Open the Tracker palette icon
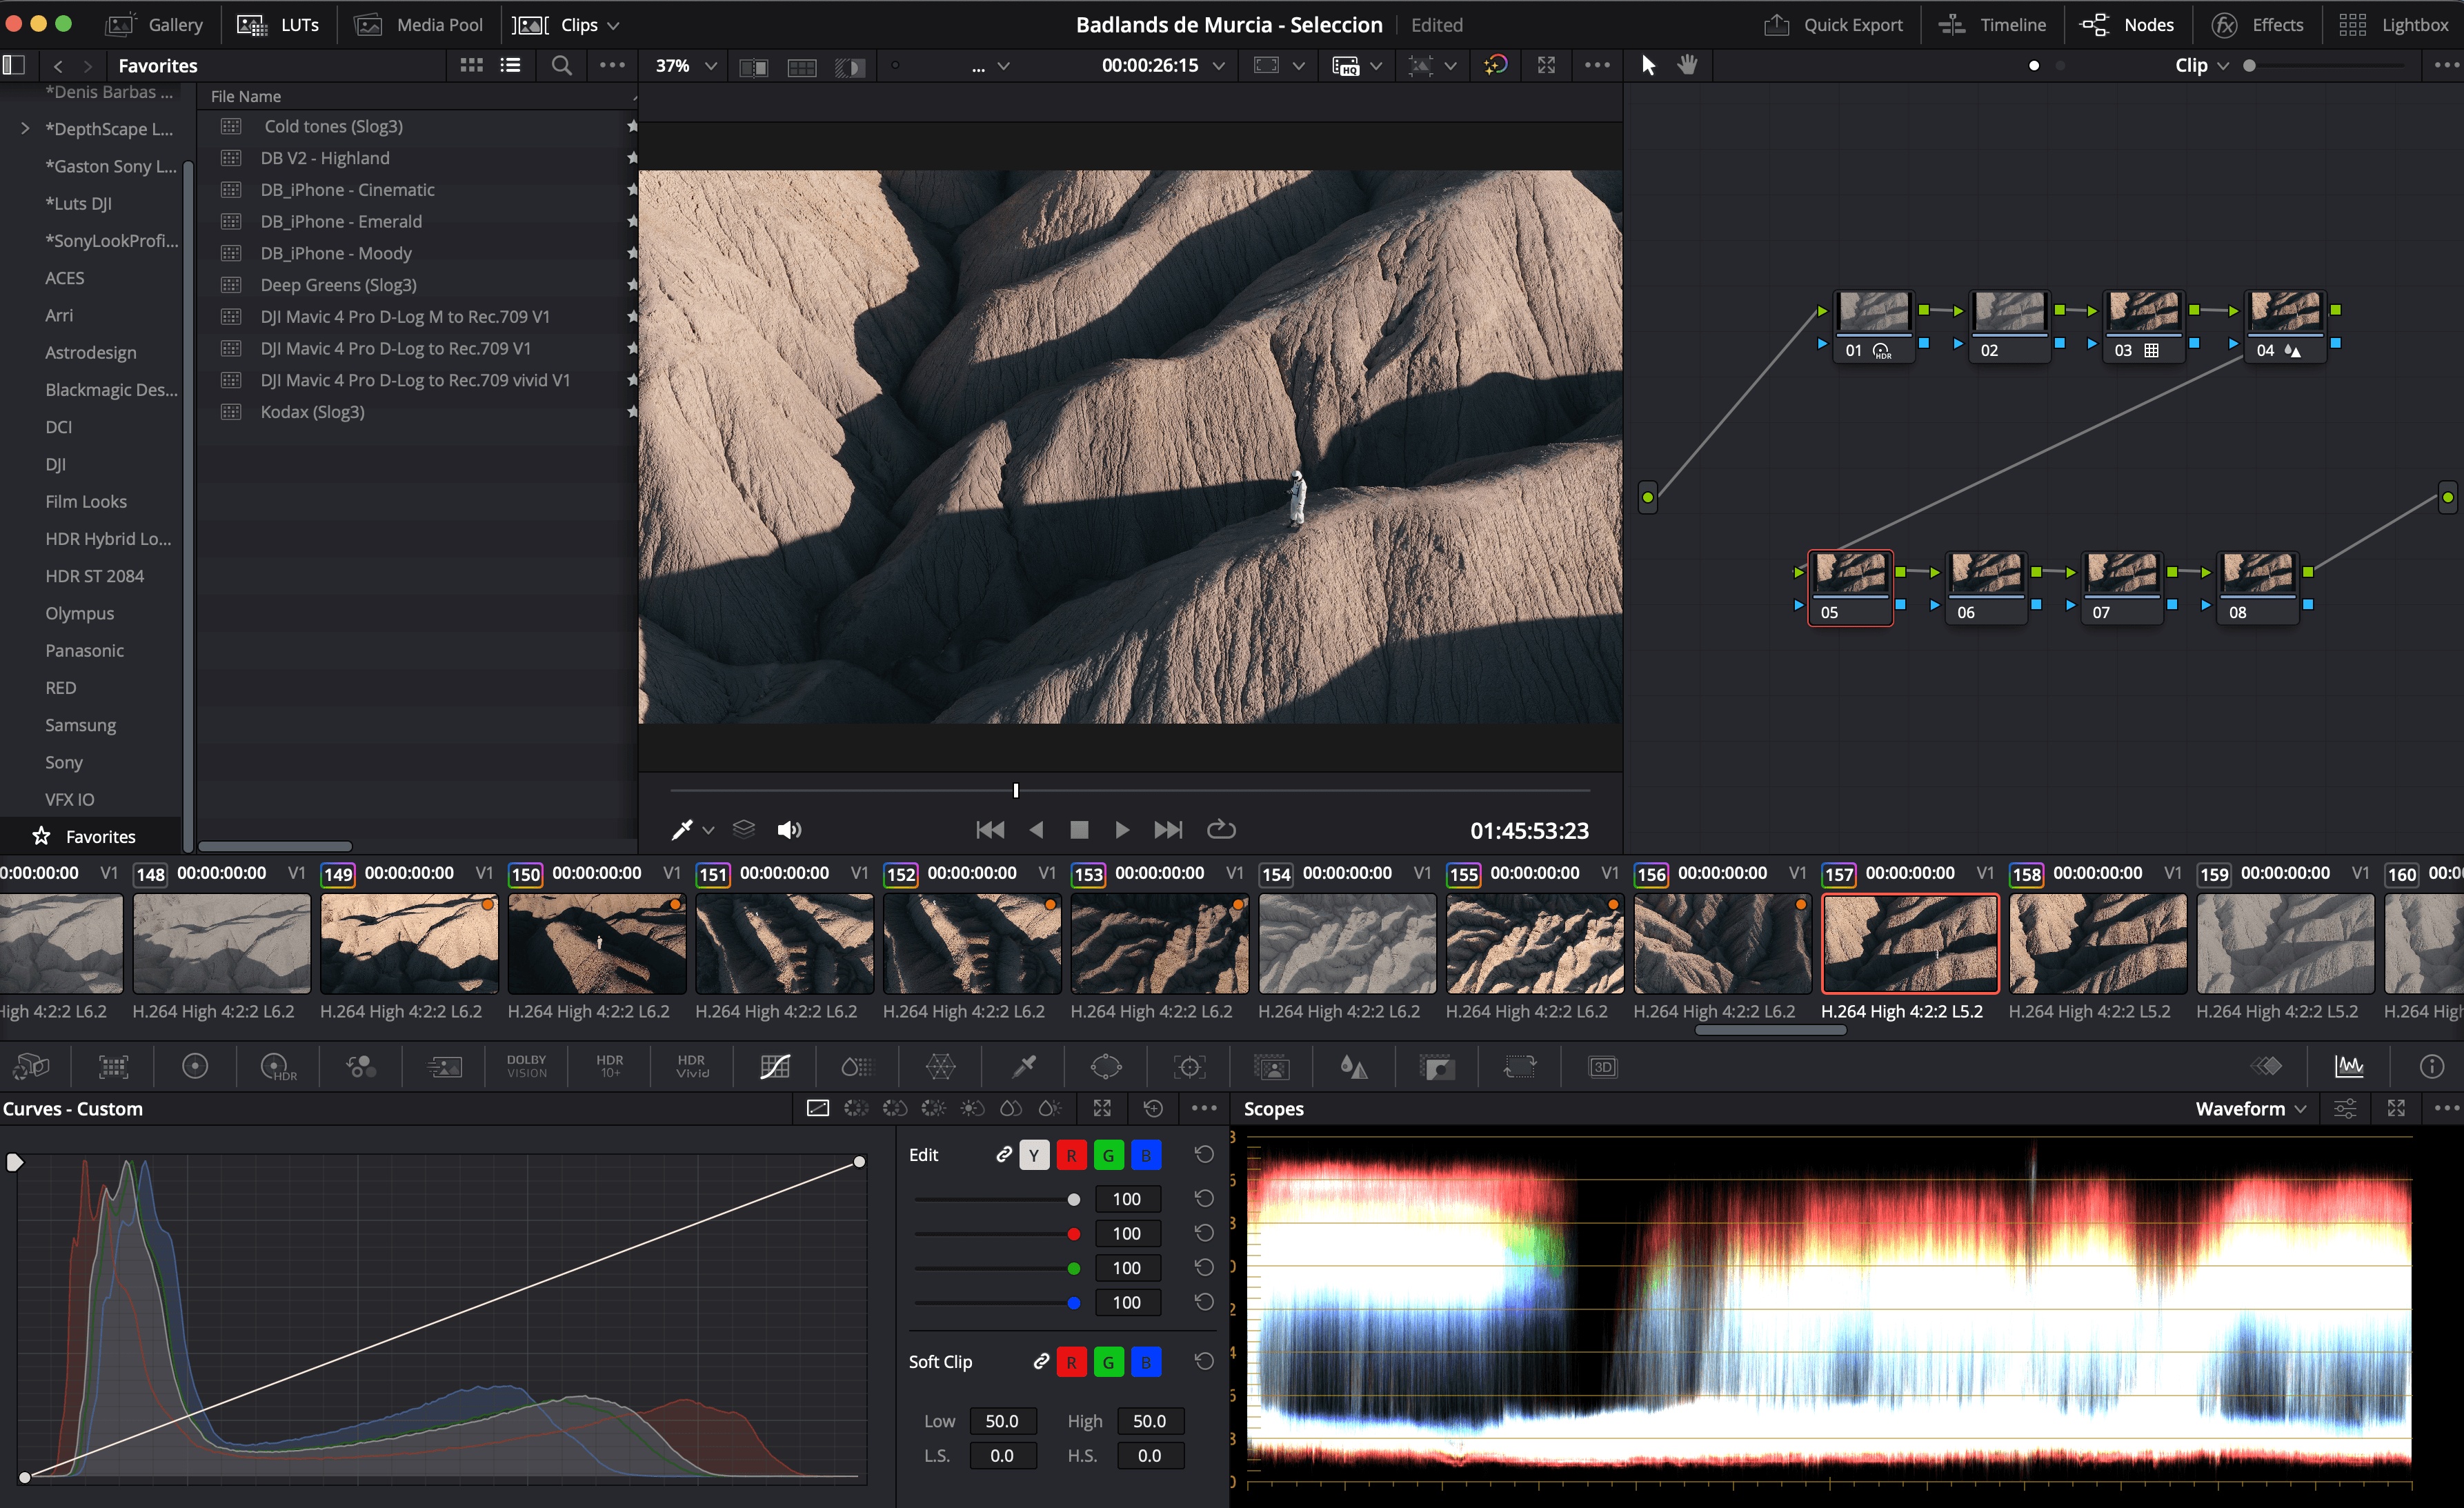The height and width of the screenshot is (1508, 2464). (x=1189, y=1067)
